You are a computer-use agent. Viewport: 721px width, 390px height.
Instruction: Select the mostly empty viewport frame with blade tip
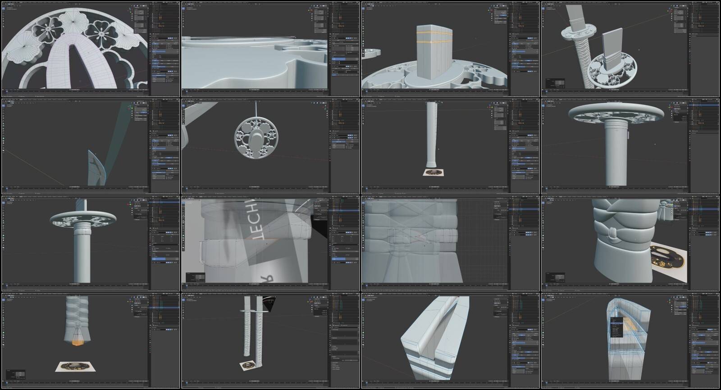(91, 146)
